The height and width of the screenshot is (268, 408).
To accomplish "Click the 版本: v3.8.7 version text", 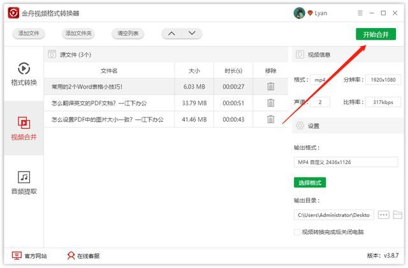I will click(382, 255).
